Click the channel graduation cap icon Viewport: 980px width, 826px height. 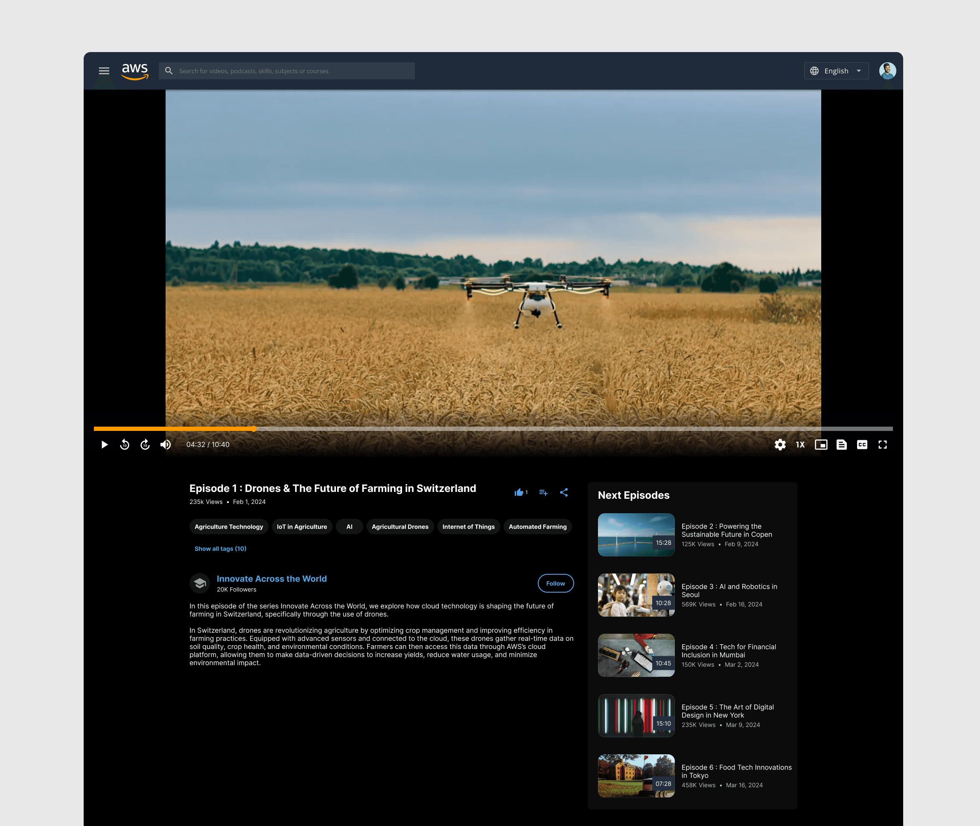click(x=200, y=583)
